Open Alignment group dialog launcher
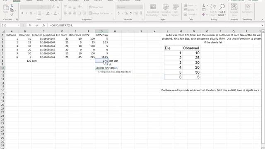This screenshot has height=149, width=265. (114, 19)
